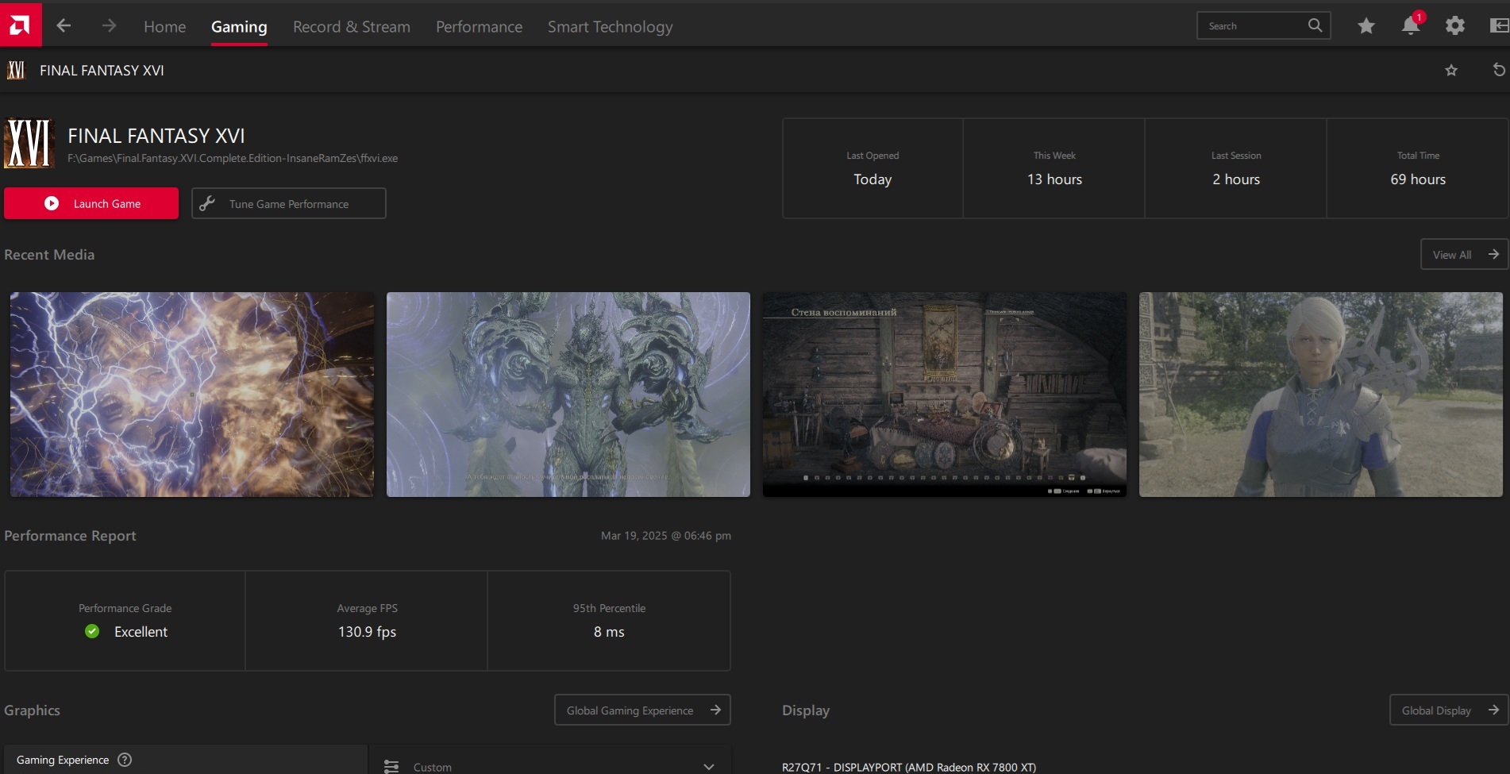This screenshot has width=1510, height=774.
Task: Open the armored creature screenshot thumbnail
Action: (568, 395)
